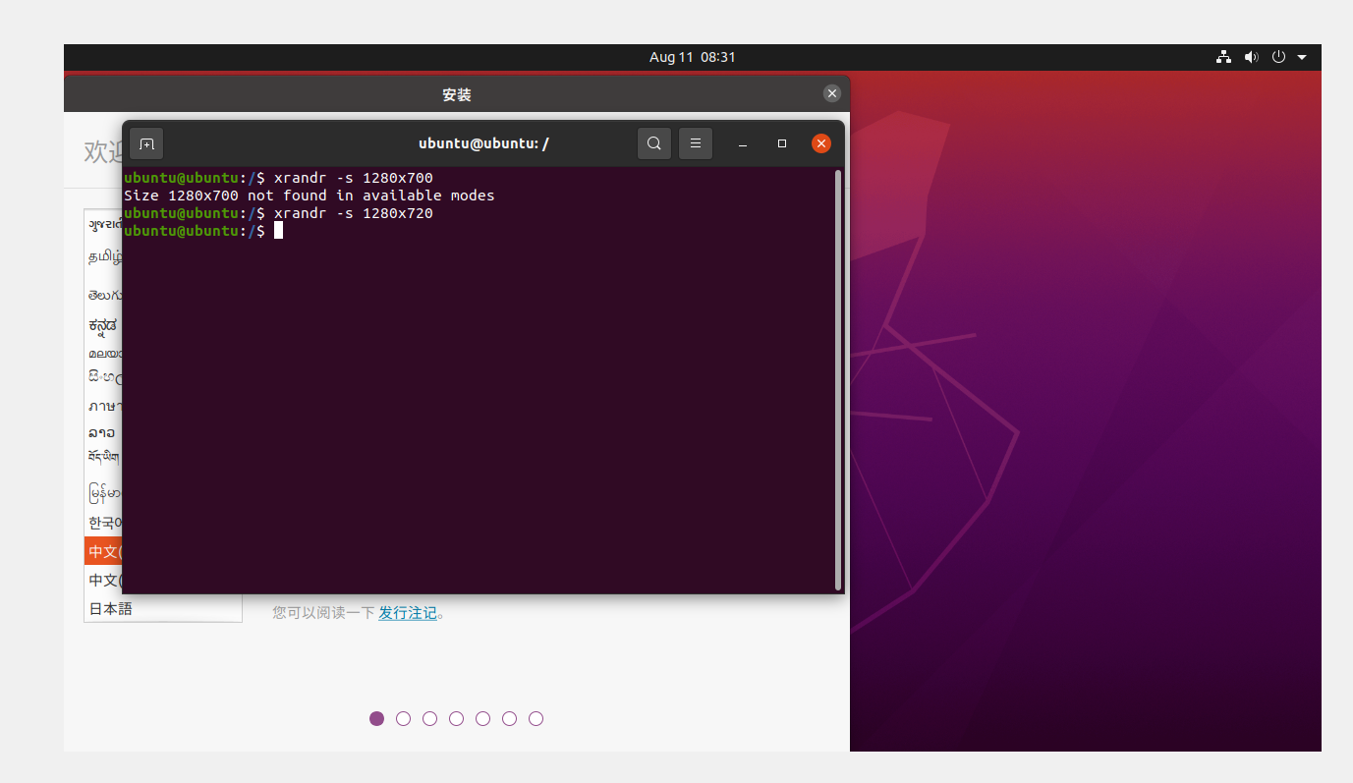Select the Kannada ಕನ್ನಡ language row
This screenshot has width=1353, height=783.
[103, 325]
